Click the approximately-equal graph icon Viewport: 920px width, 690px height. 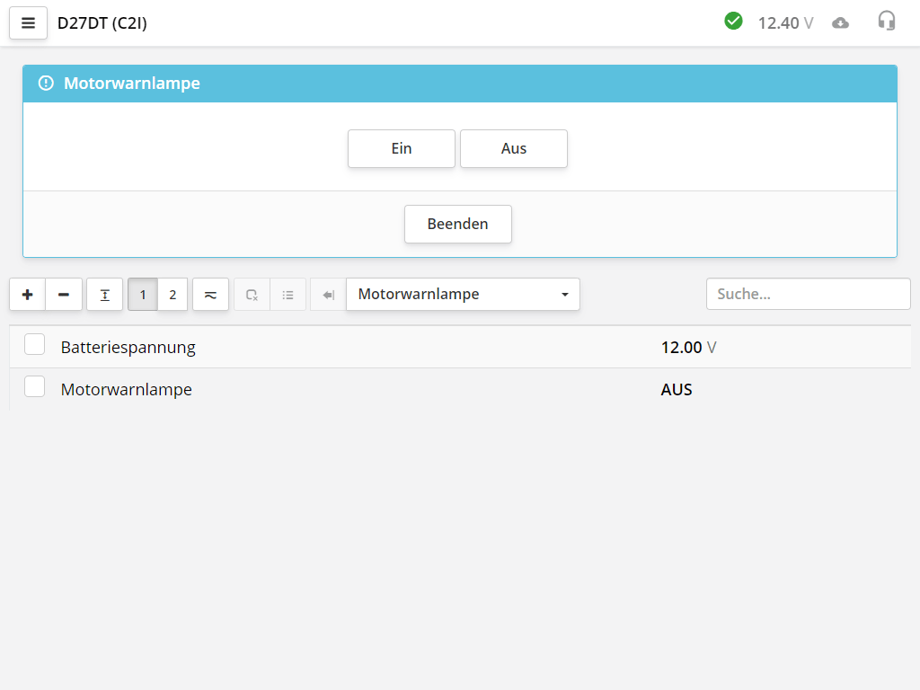(210, 295)
